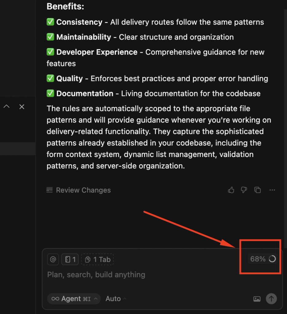This screenshot has width=287, height=314.
Task: Click the thumbs down feedback icon
Action: (x=244, y=190)
